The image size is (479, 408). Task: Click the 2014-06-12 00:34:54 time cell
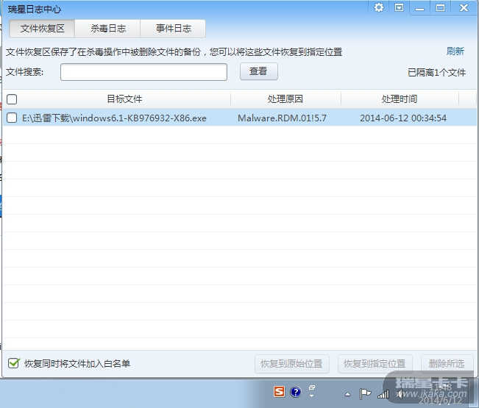[x=403, y=118]
